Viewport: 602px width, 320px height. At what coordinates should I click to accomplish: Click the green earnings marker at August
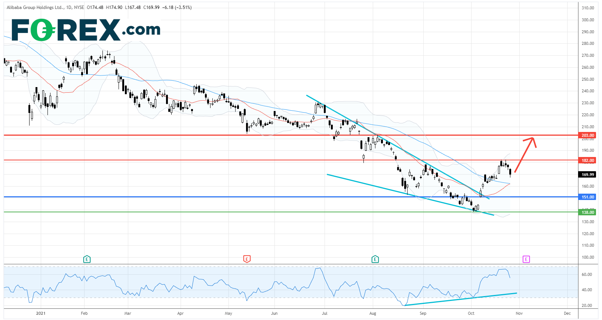click(x=375, y=259)
